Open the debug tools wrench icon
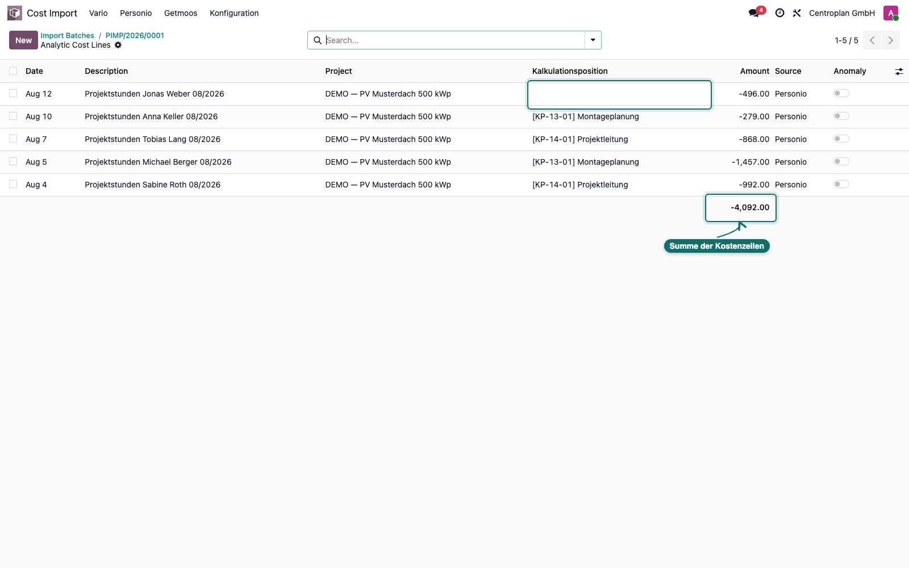 tap(797, 13)
